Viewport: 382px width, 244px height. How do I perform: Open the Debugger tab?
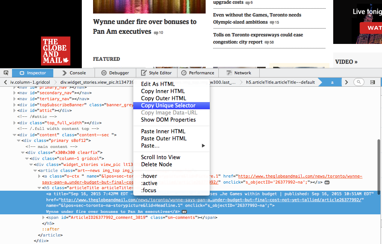(x=115, y=73)
